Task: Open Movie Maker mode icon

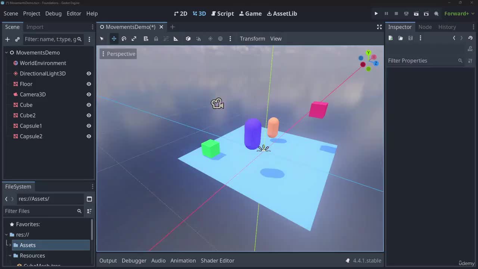Action: (436, 13)
